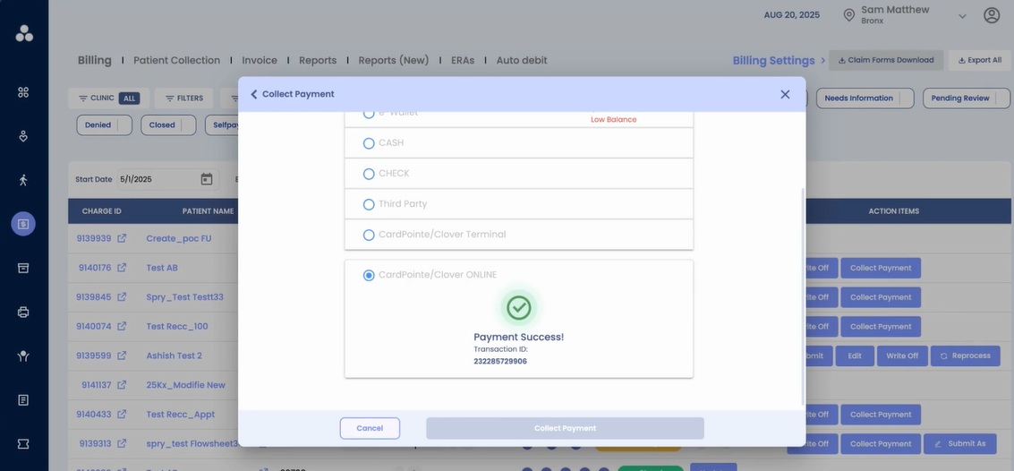This screenshot has height=471, width=1014.
Task: Select CardPointe/Clover Terminal option
Action: pyautogui.click(x=369, y=235)
